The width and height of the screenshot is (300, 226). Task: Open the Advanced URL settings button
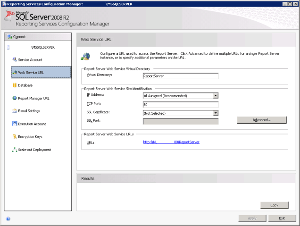click(262, 120)
